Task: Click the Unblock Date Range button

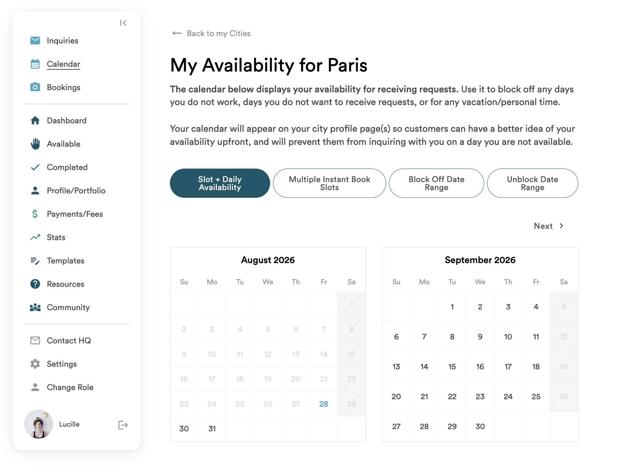Action: 532,183
